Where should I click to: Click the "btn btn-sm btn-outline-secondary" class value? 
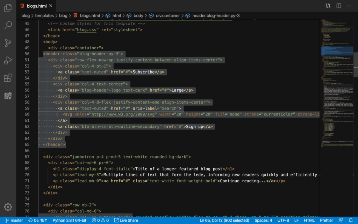[121, 127]
